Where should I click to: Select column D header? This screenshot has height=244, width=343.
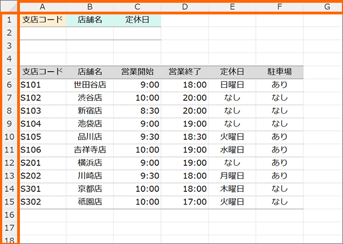pos(185,7)
